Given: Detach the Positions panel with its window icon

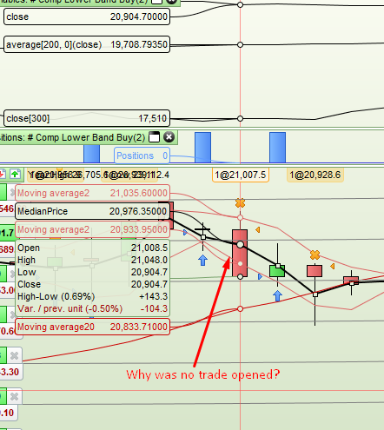Looking at the screenshot, I should [155, 137].
